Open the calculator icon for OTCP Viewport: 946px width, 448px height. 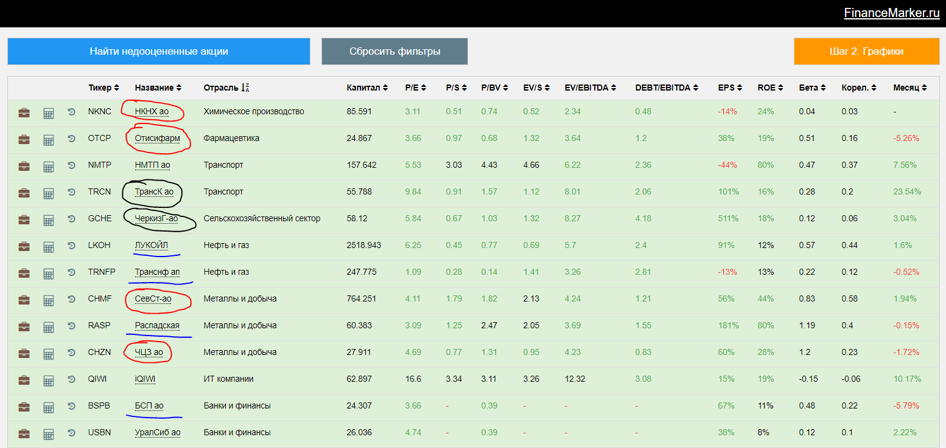[x=49, y=140]
